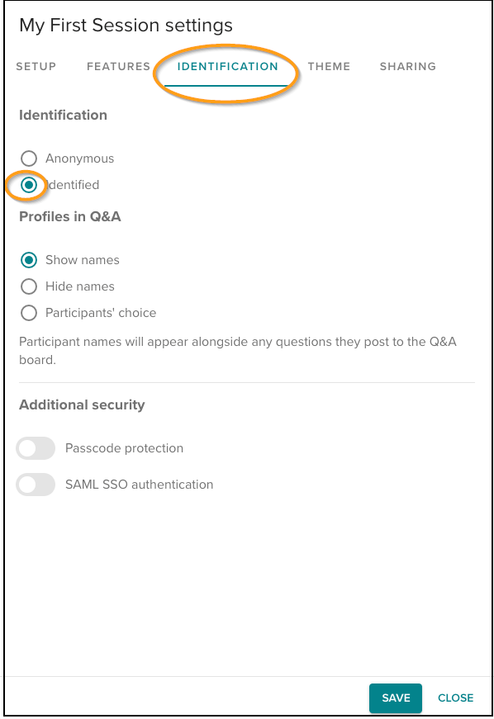
Task: Go to the THEME tab
Action: click(x=329, y=66)
